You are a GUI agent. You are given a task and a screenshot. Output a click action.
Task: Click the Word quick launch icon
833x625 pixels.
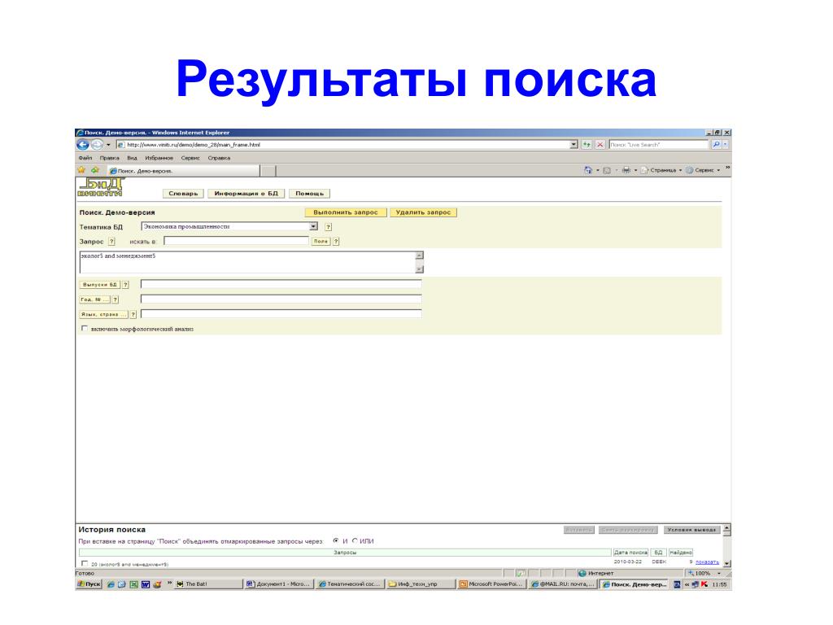(145, 584)
